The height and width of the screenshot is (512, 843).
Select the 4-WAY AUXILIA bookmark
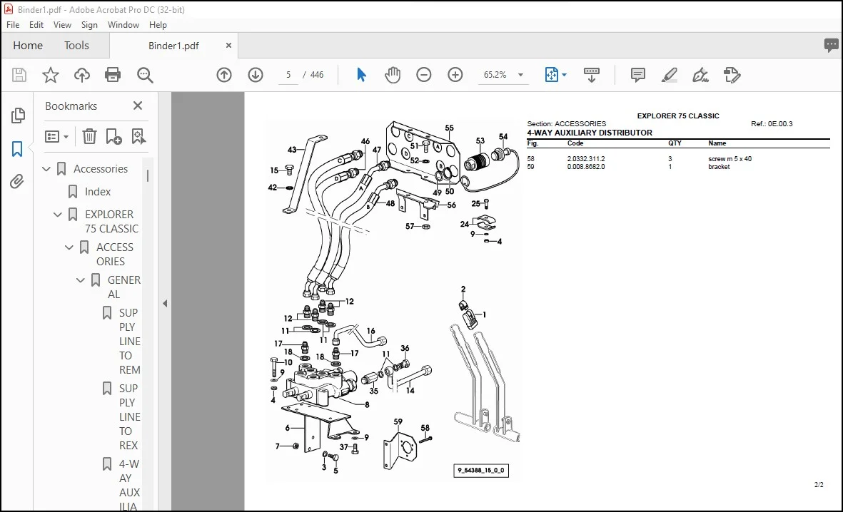point(130,485)
